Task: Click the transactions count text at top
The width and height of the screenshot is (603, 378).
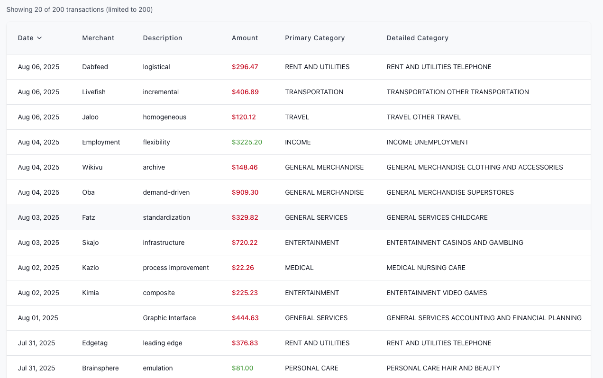Action: [x=79, y=9]
